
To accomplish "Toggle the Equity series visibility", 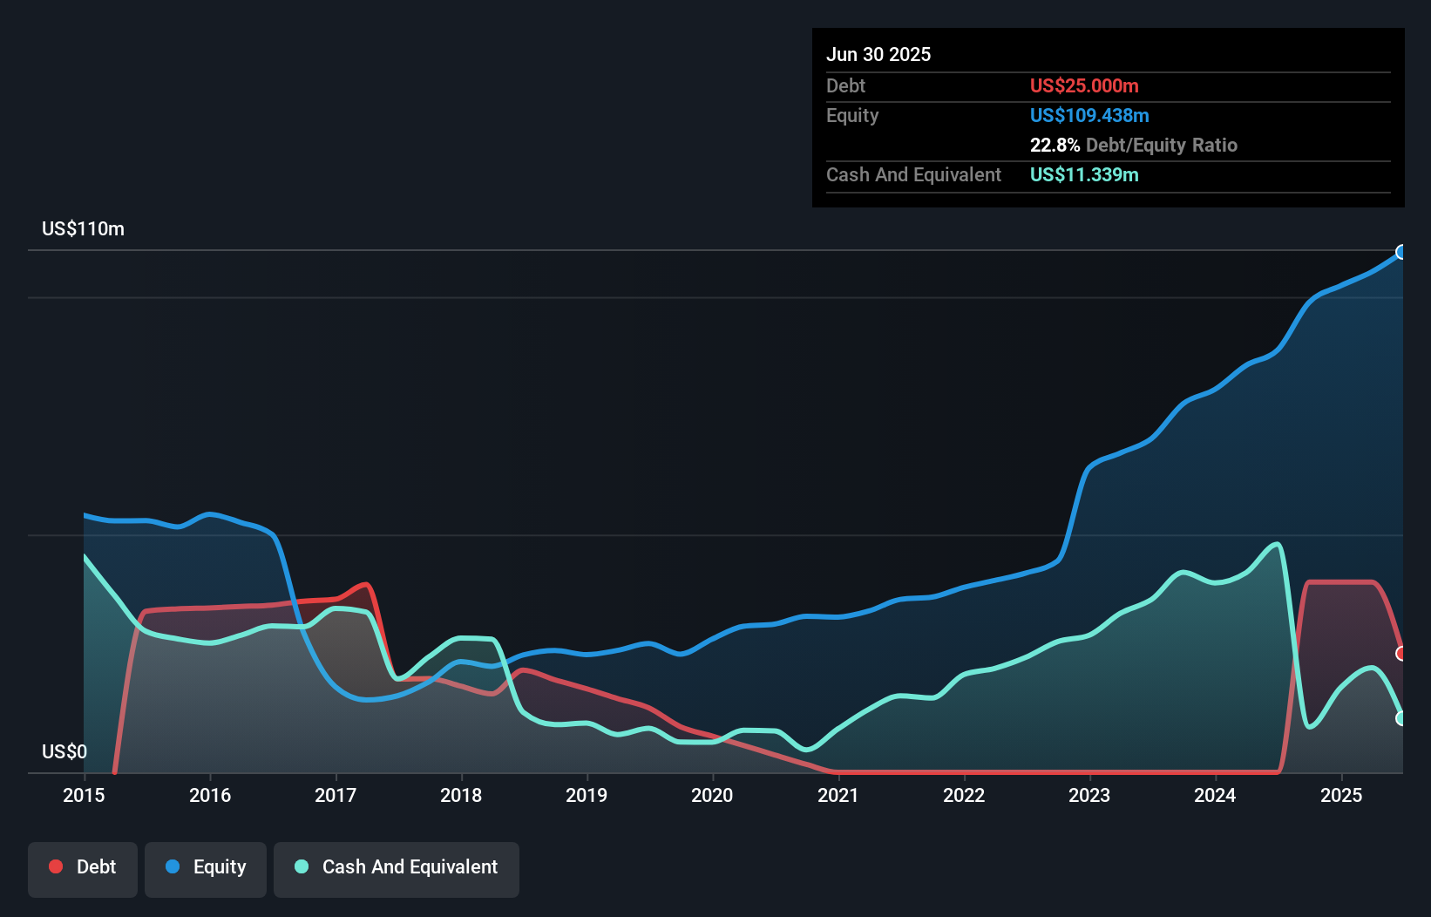I will (205, 867).
